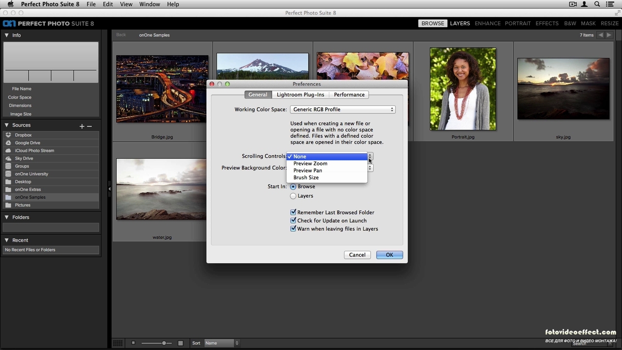
Task: Select the sky.jpg thumbnail
Action: (x=563, y=89)
